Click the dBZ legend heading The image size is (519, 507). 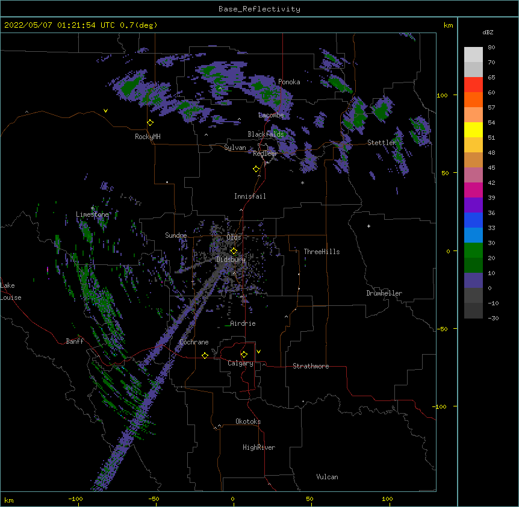coord(488,32)
